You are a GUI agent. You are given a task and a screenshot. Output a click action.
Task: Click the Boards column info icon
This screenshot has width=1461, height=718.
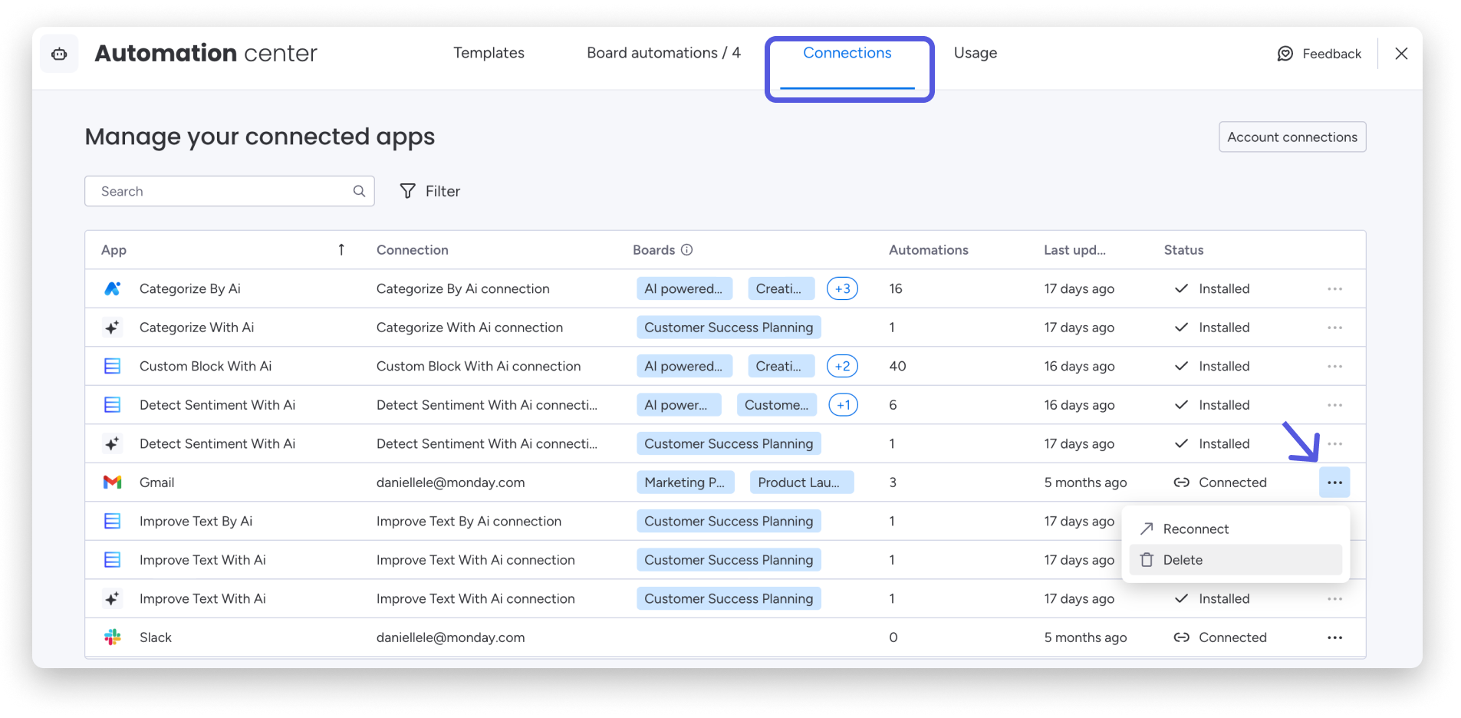(x=686, y=249)
